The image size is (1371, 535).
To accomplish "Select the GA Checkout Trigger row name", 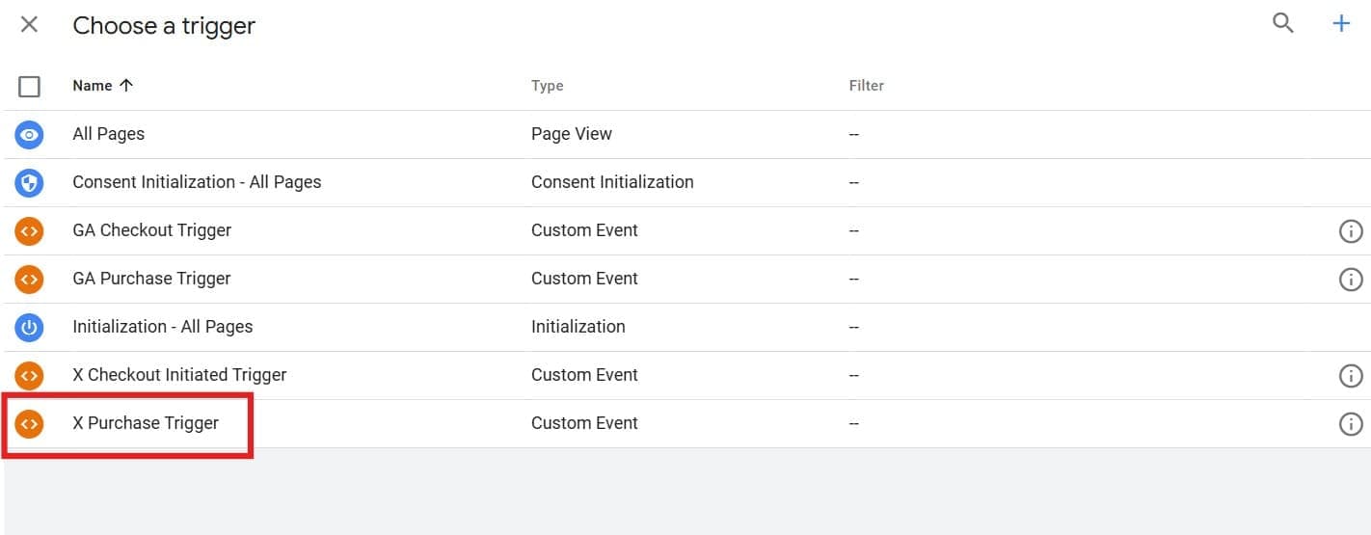I will pyautogui.click(x=152, y=230).
